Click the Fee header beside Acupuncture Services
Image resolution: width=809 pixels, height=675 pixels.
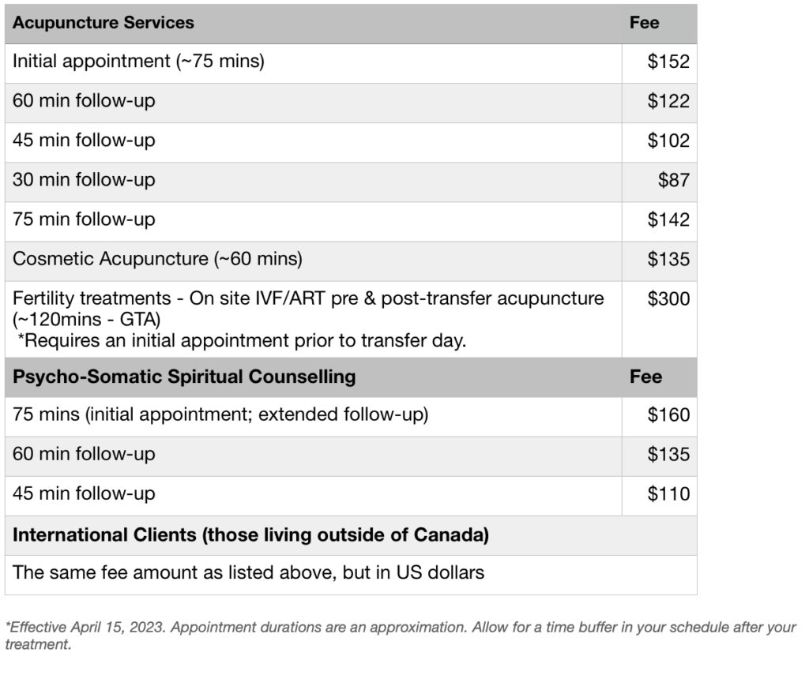click(x=644, y=23)
